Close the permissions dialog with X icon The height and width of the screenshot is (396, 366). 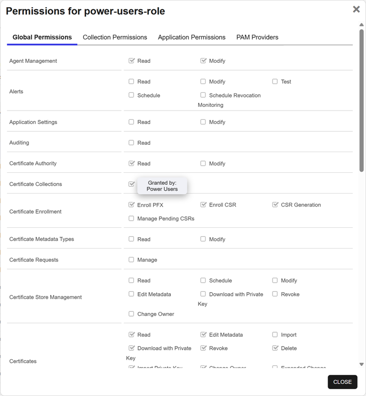click(x=356, y=9)
